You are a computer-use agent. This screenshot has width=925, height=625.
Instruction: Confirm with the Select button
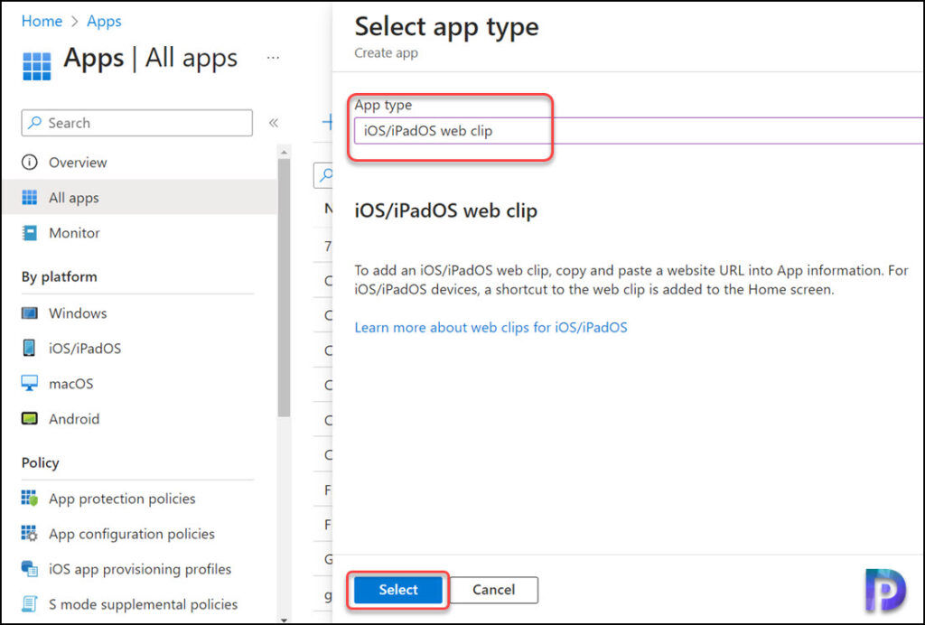(x=398, y=590)
